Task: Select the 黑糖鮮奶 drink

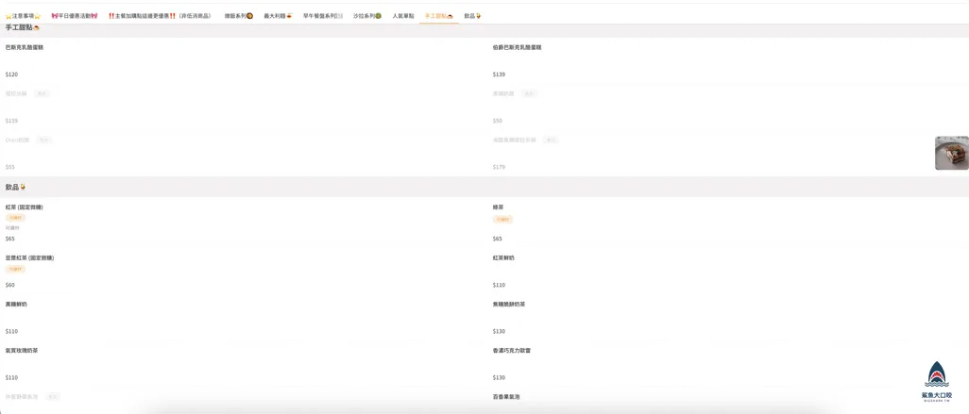Action: click(16, 305)
